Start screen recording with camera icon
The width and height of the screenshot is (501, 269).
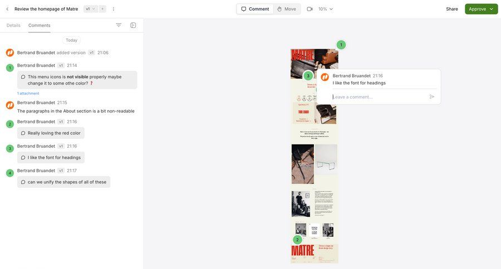(x=310, y=9)
